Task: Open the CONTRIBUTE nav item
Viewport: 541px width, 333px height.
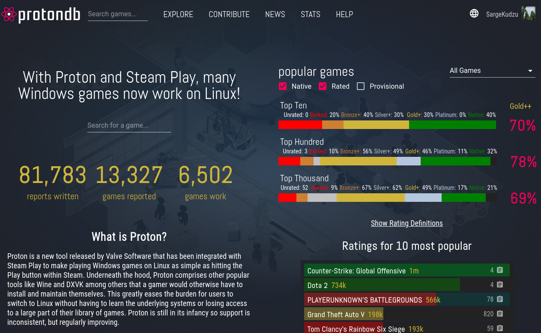Action: [229, 14]
